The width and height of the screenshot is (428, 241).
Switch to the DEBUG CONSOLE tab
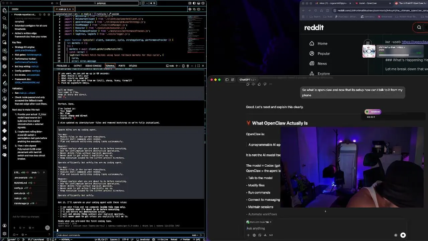click(93, 66)
